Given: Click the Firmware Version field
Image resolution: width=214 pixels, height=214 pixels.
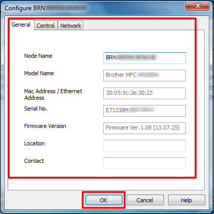Looking at the screenshot, I should pos(145,128).
